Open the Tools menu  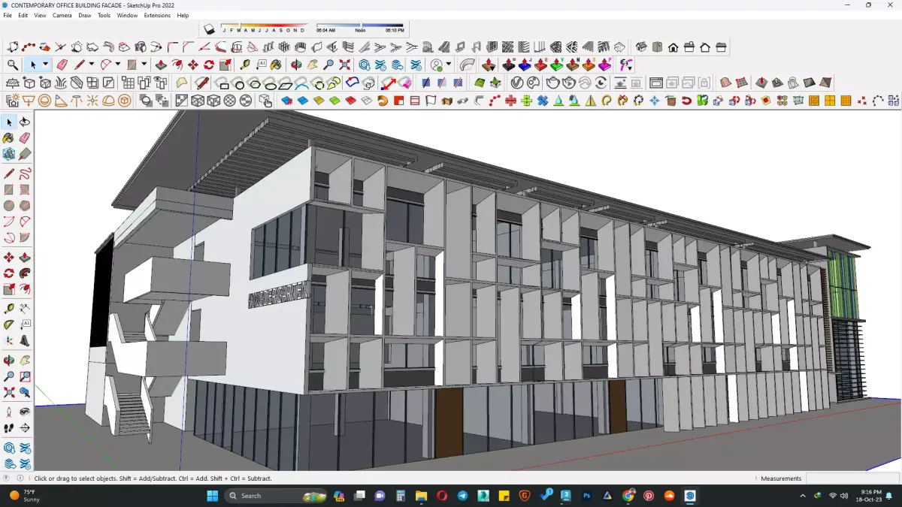pos(104,15)
